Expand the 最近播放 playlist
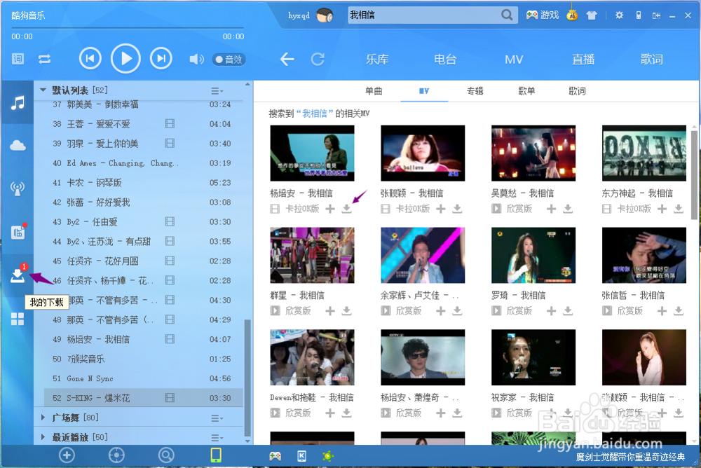This screenshot has width=701, height=468. point(43,435)
